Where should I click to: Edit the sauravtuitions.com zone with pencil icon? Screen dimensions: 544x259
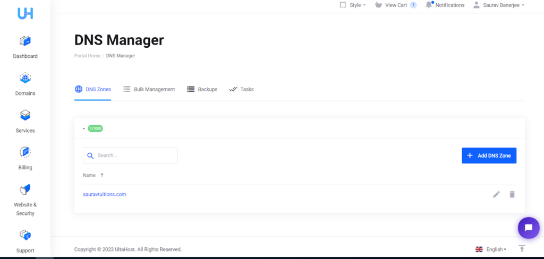pyautogui.click(x=496, y=194)
